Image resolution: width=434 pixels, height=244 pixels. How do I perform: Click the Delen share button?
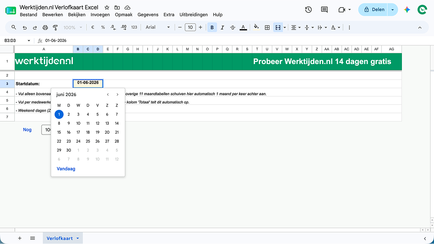coord(373,10)
